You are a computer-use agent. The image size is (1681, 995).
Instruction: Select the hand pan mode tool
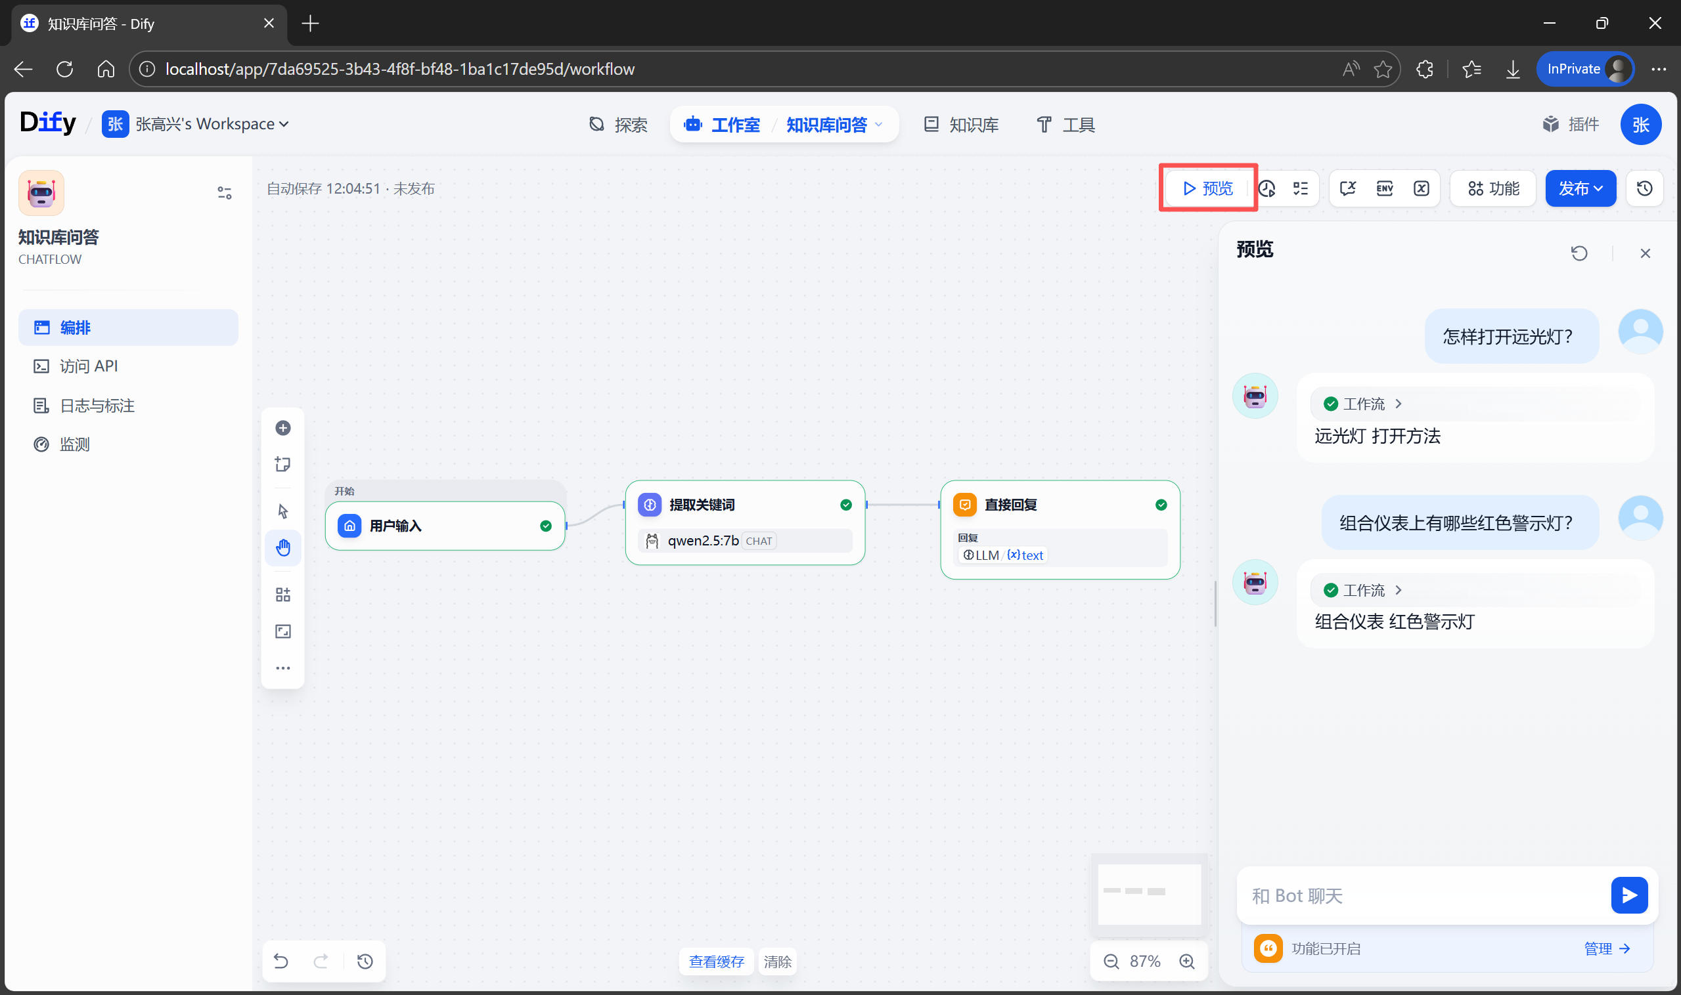point(282,548)
